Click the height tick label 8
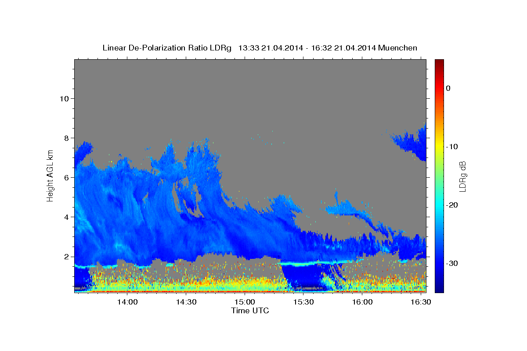The width and height of the screenshot is (527, 351). (67, 138)
